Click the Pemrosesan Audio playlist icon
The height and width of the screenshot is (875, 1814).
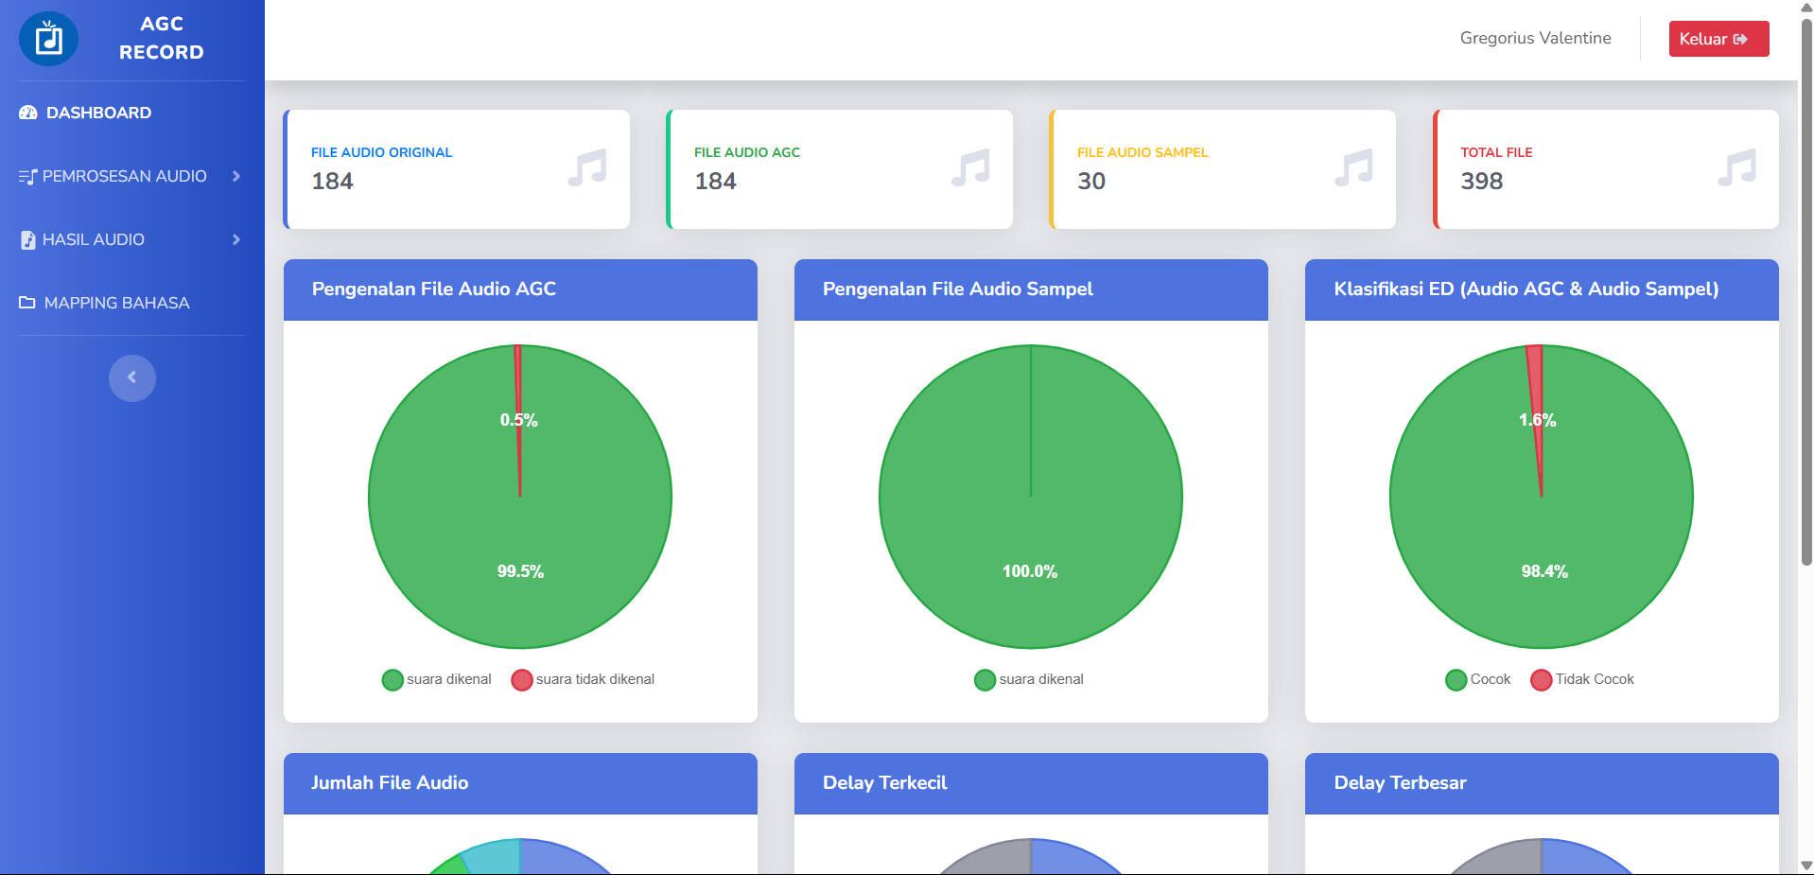(27, 176)
